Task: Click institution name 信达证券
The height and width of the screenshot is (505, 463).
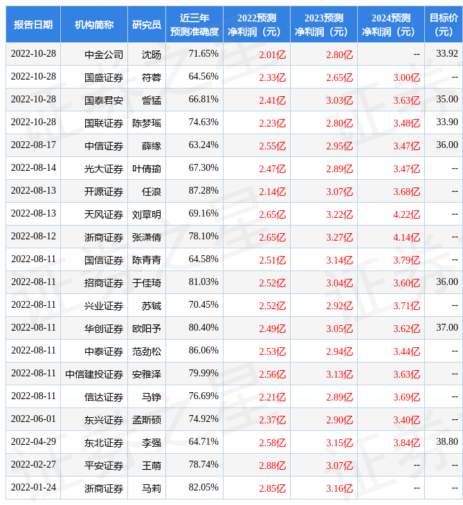Action: tap(104, 398)
